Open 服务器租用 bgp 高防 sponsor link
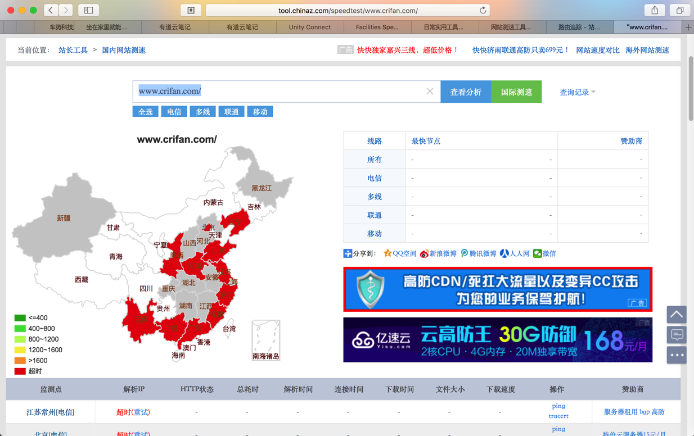Screen dimensions: 694x436 [634, 412]
